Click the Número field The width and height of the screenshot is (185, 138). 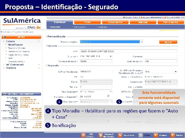[x=96, y=87]
